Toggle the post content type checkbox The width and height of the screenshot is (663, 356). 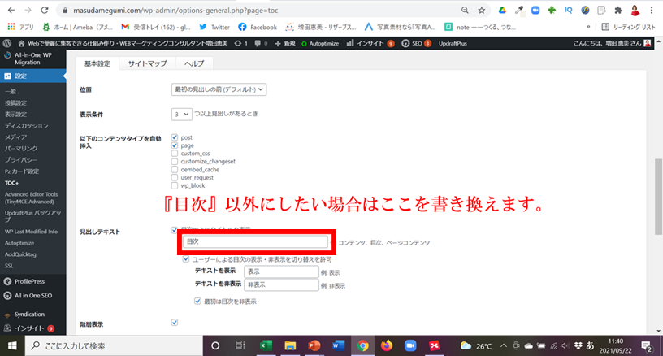174,137
